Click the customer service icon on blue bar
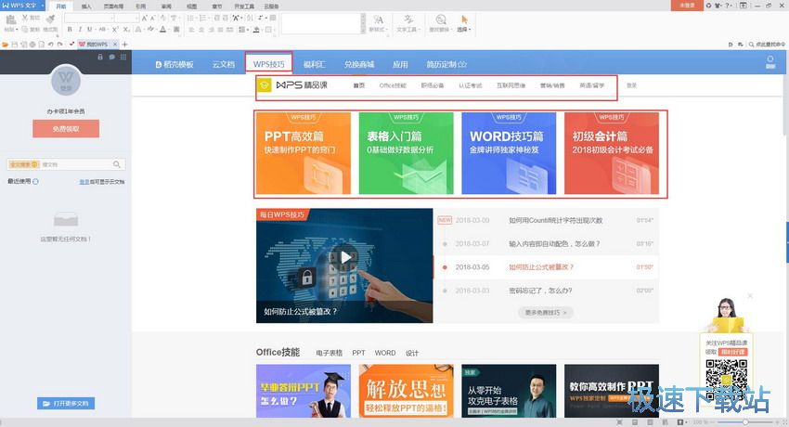Image resolution: width=789 pixels, height=427 pixels. 770,62
